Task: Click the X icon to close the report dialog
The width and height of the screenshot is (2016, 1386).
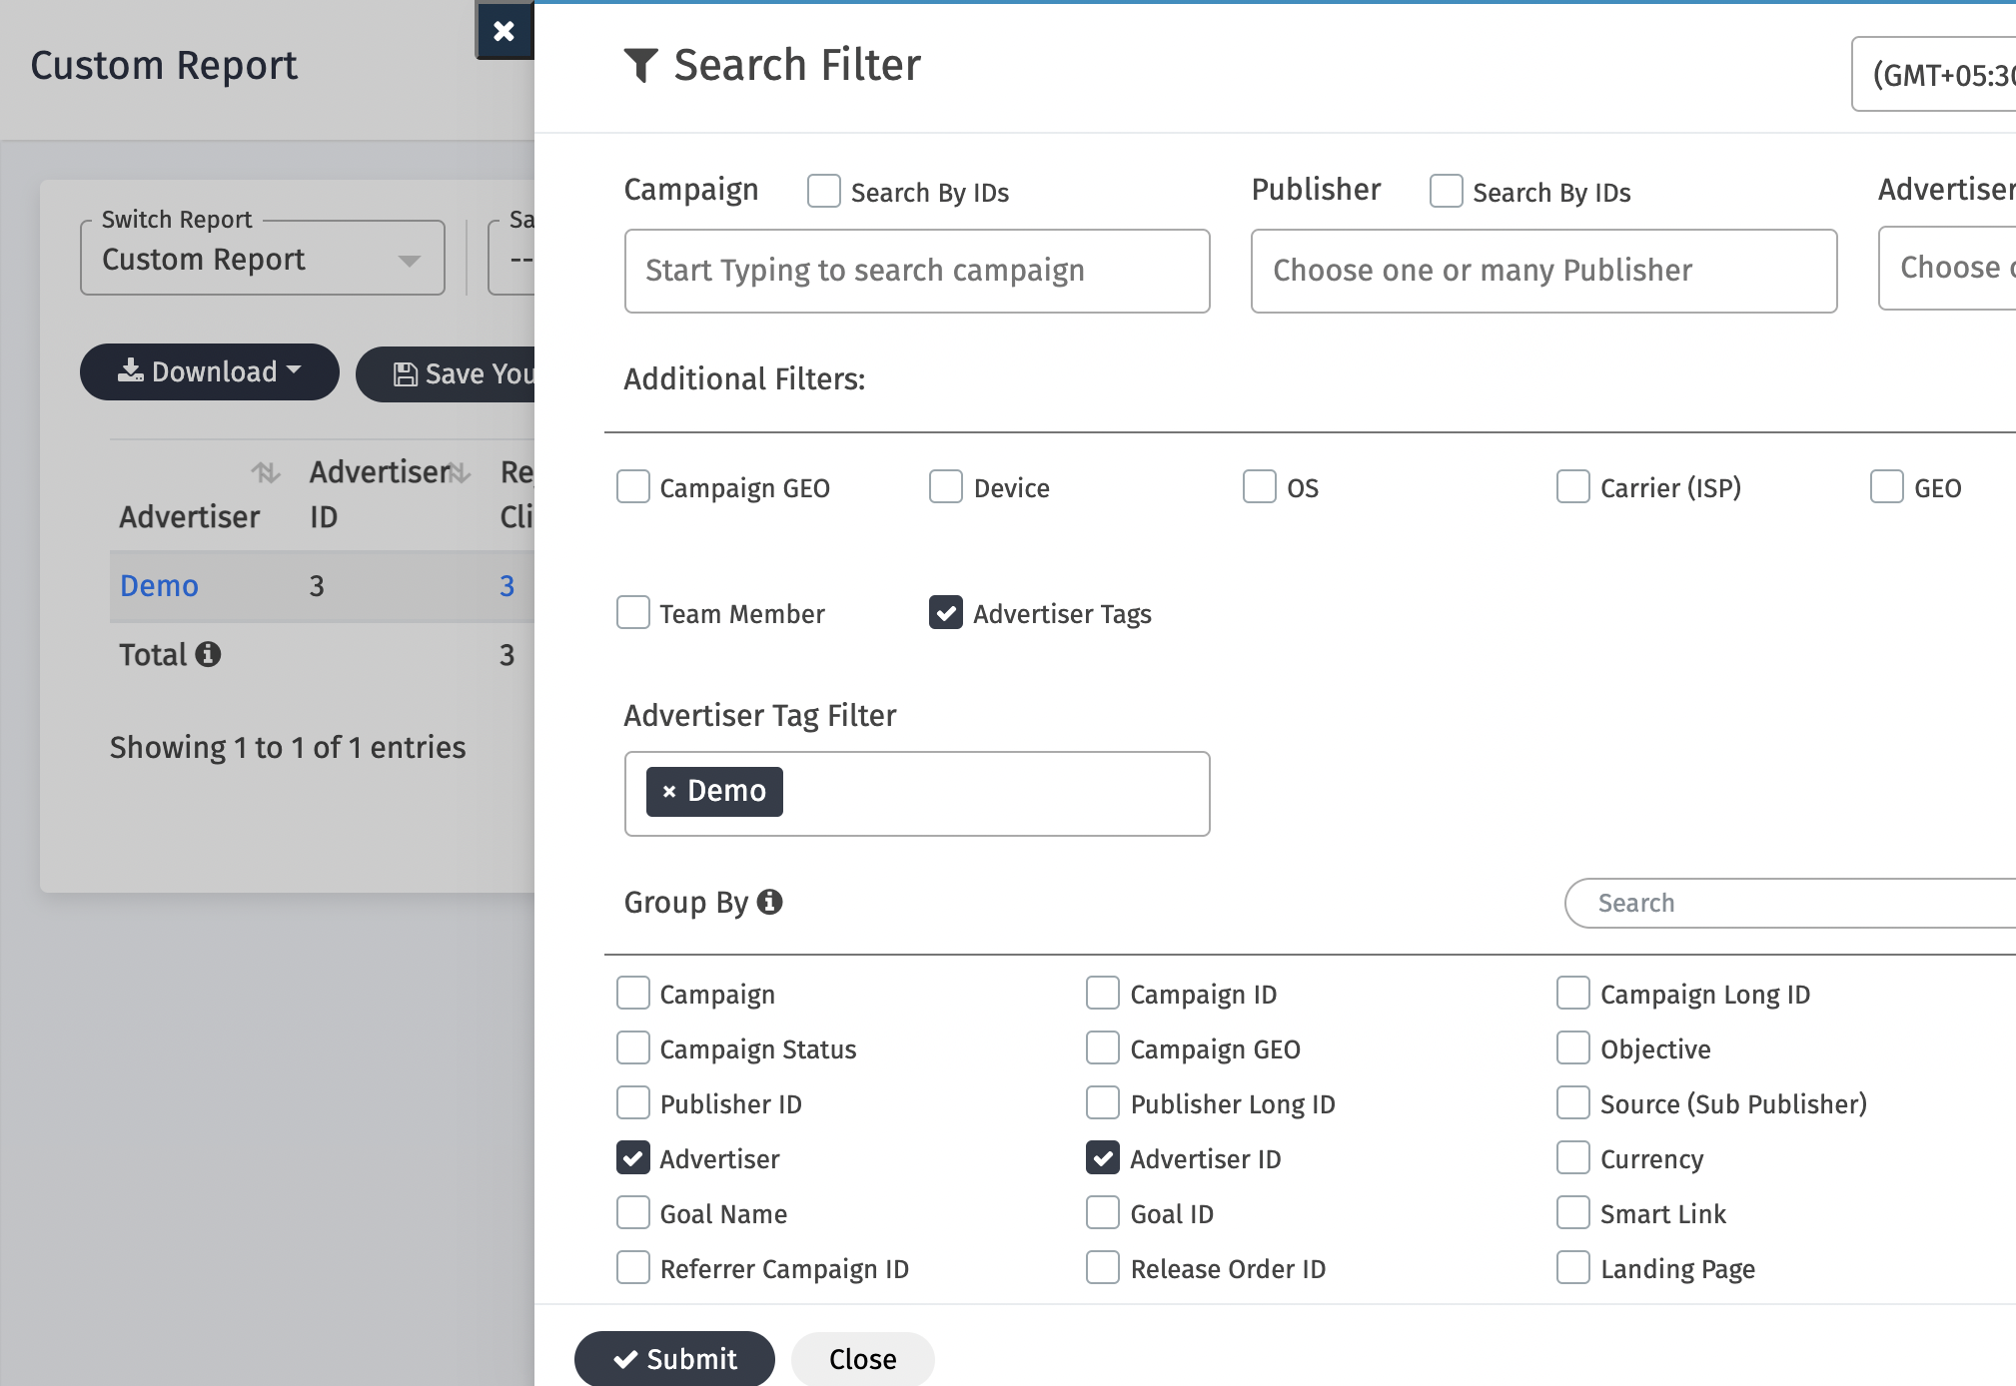Action: click(504, 30)
